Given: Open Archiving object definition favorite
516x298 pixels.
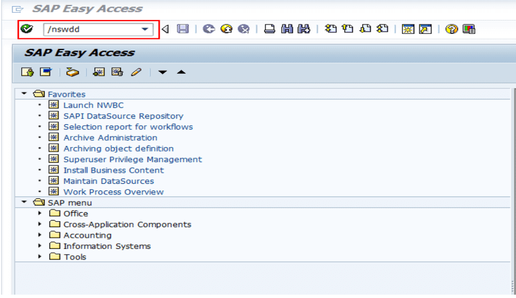Looking at the screenshot, I should click(119, 149).
